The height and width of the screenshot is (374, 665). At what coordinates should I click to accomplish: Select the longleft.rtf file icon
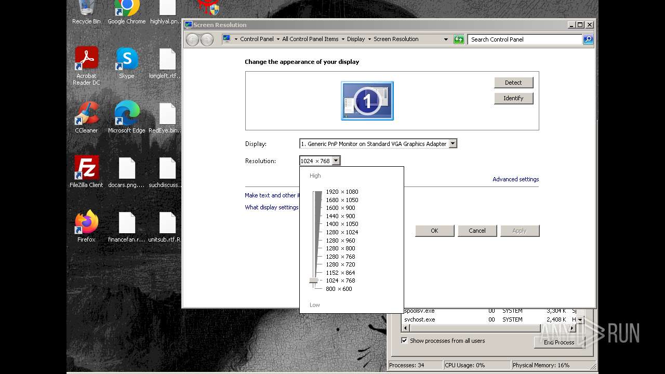167,63
